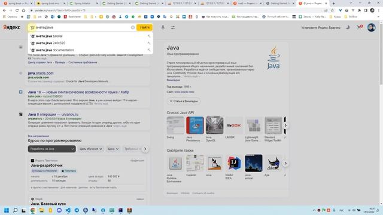Viewport: 383px width, 215px height.
Task: Open the Java Persistence API thumbnail
Action: (195, 125)
